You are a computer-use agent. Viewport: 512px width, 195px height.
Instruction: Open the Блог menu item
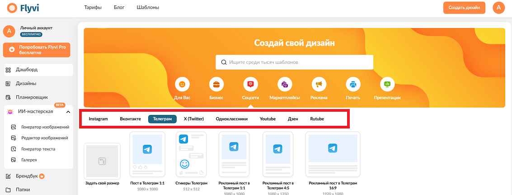pyautogui.click(x=119, y=8)
